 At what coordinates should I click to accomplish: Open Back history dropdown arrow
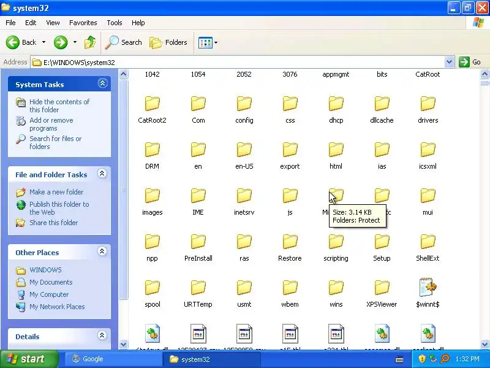click(x=43, y=42)
